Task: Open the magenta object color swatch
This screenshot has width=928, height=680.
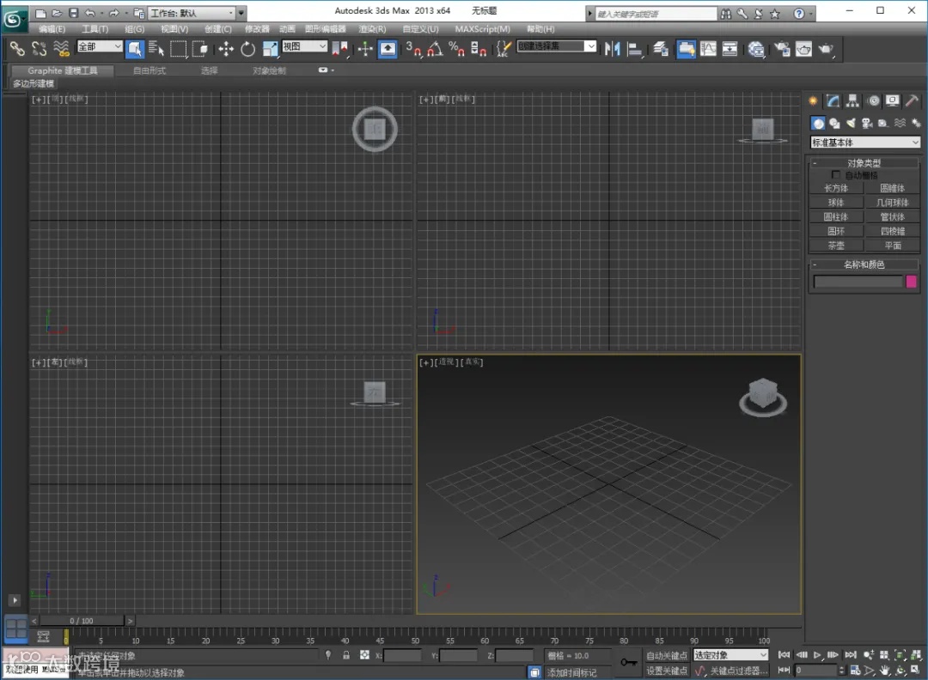Action: coord(912,282)
